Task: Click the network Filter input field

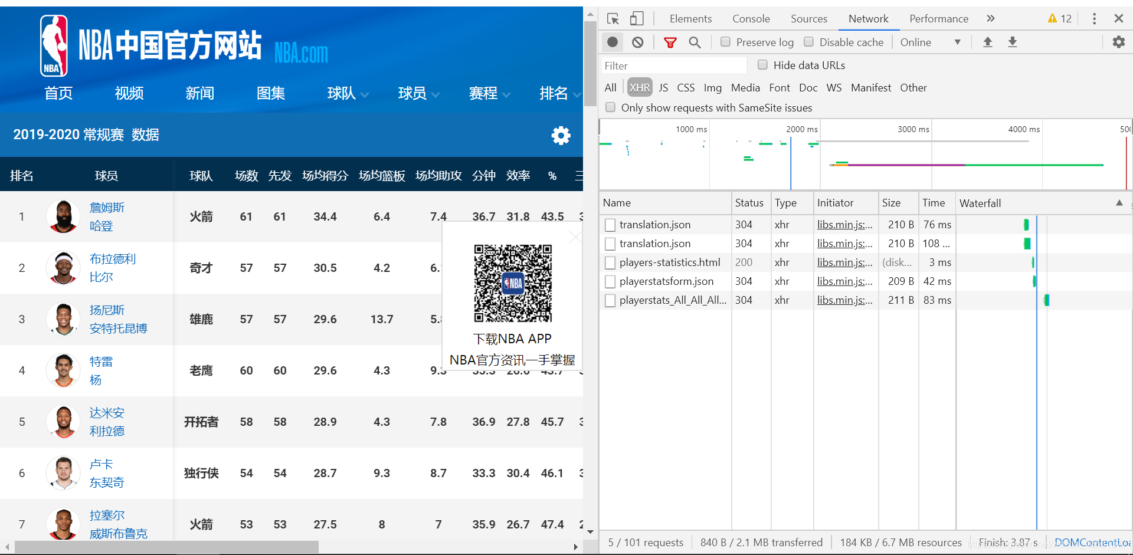Action: tap(673, 65)
